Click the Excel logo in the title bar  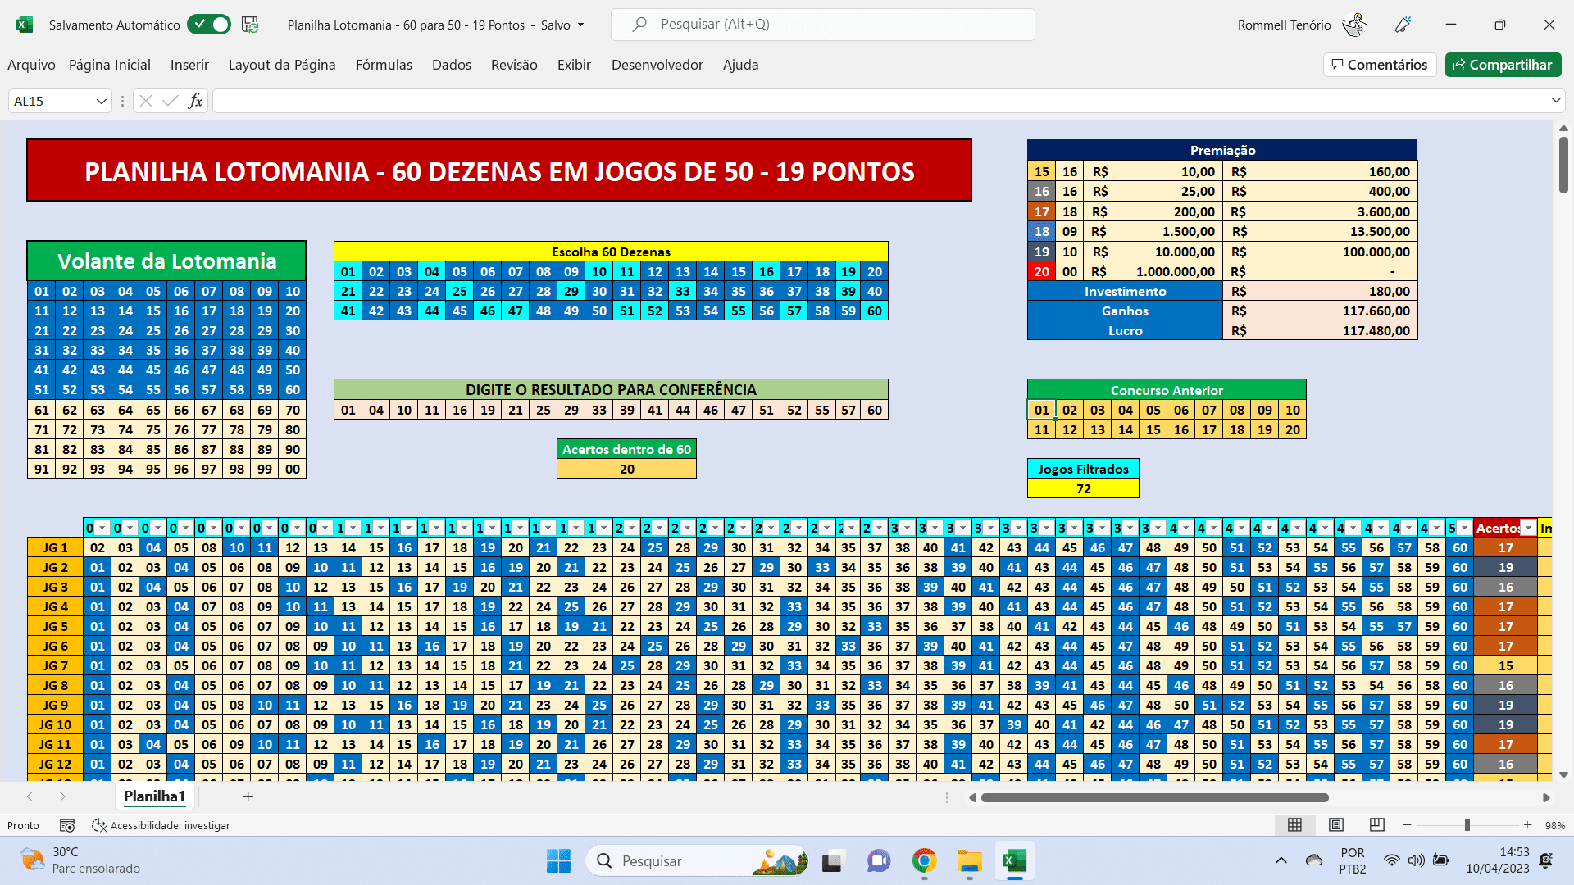(x=25, y=25)
